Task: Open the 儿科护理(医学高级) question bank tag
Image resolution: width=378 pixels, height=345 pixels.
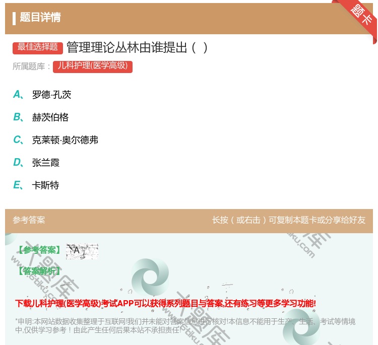Action: click(93, 66)
